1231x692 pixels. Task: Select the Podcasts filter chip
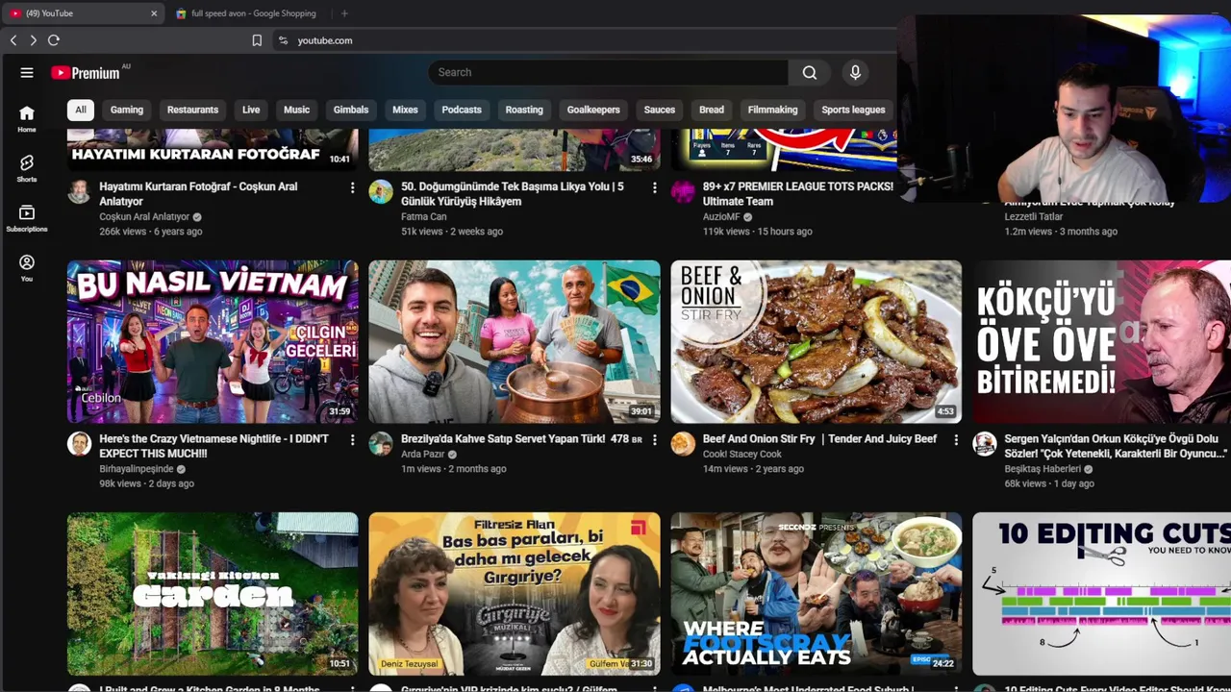click(462, 110)
